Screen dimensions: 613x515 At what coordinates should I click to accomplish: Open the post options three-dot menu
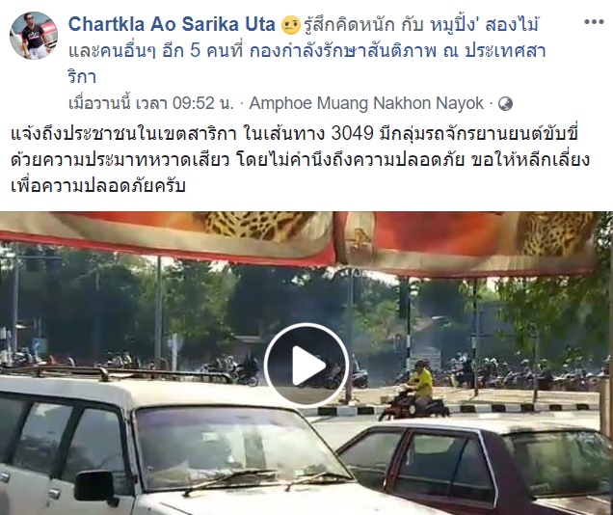click(x=594, y=22)
